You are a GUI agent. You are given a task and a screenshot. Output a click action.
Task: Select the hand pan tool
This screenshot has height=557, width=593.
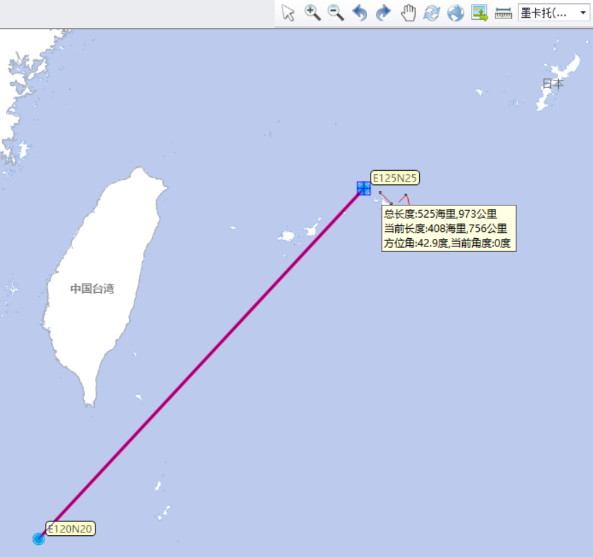[408, 13]
